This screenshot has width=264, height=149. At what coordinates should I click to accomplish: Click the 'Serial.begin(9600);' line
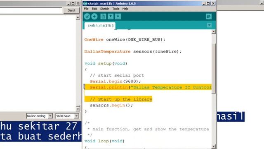115,81
